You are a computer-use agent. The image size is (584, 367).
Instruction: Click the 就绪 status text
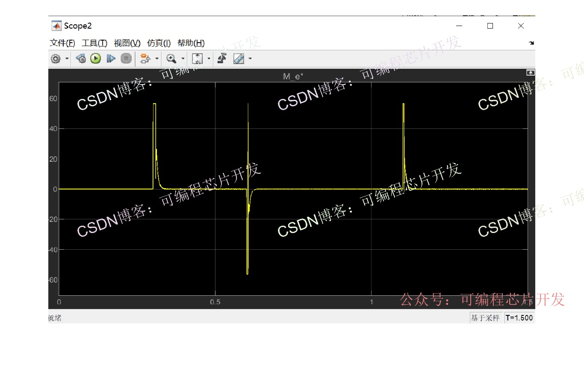(55, 318)
